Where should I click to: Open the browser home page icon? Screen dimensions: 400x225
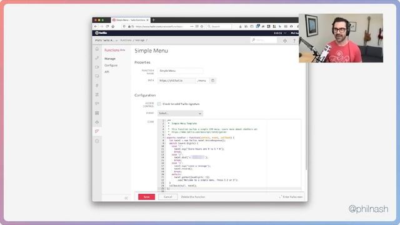coord(112,26)
